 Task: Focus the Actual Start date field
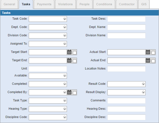(126, 52)
